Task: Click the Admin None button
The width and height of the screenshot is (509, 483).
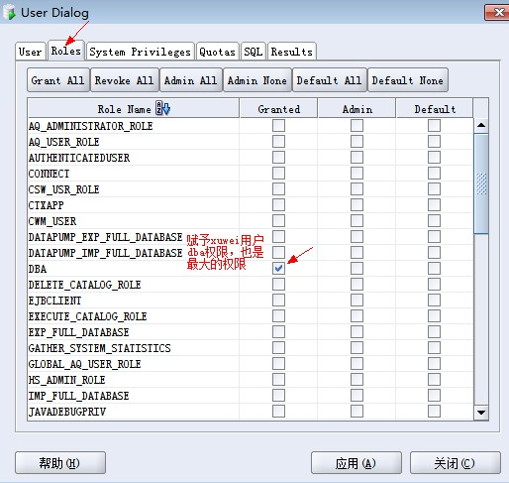Action: point(257,80)
